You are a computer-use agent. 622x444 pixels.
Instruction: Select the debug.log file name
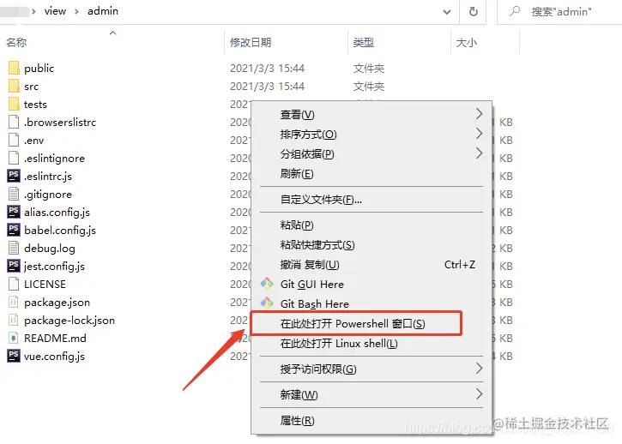(50, 249)
